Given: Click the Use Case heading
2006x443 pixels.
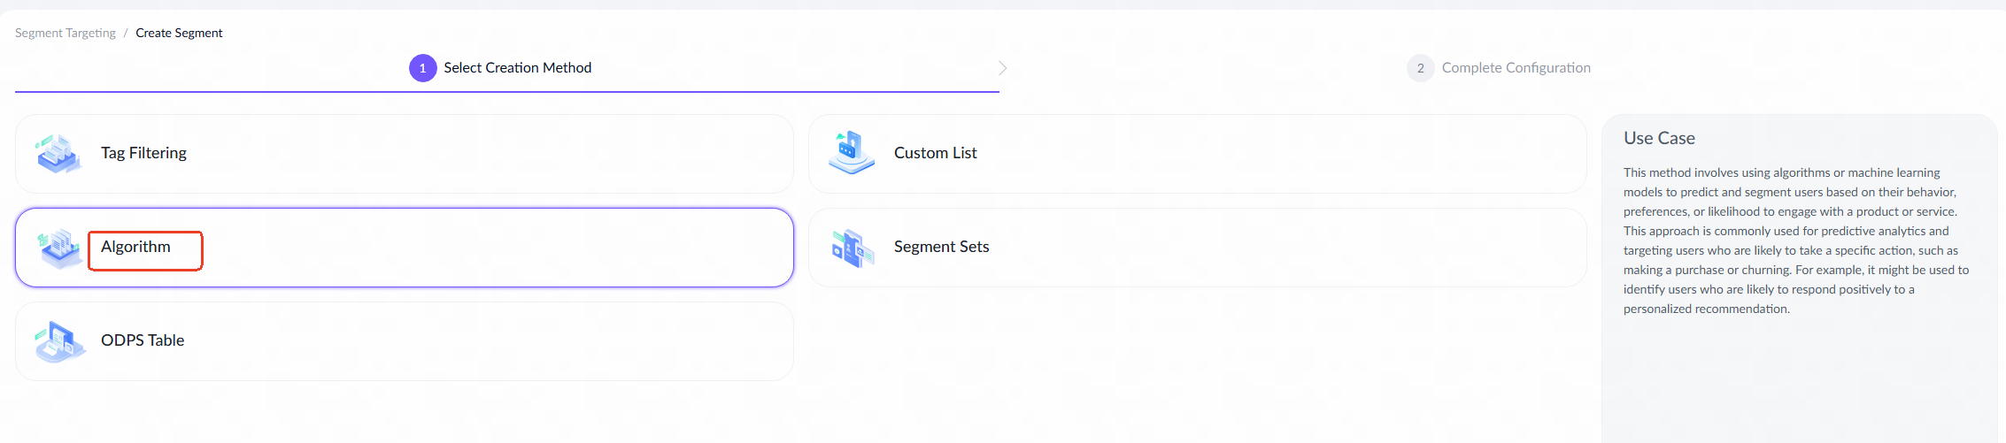Looking at the screenshot, I should tap(1659, 138).
